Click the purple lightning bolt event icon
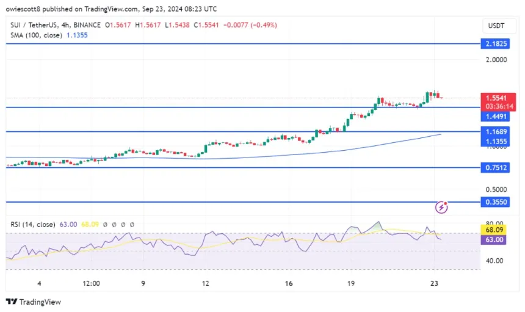 tap(442, 208)
